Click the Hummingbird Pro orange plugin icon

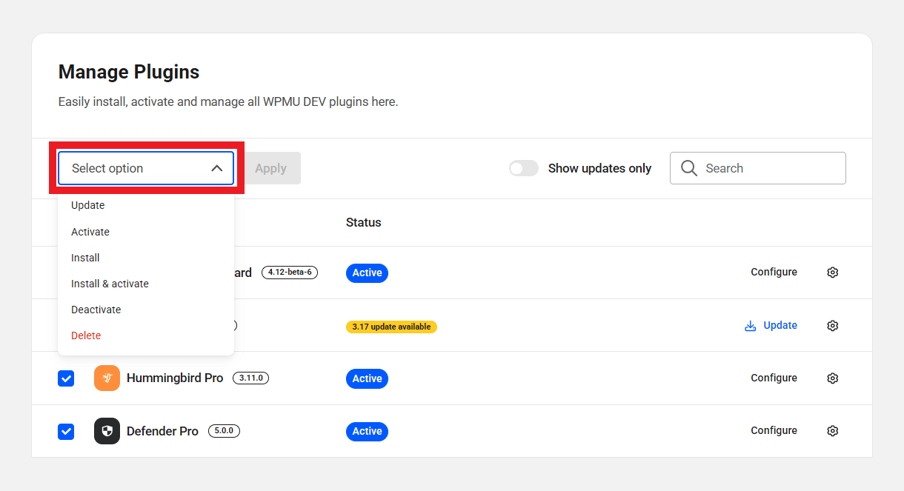(x=107, y=378)
